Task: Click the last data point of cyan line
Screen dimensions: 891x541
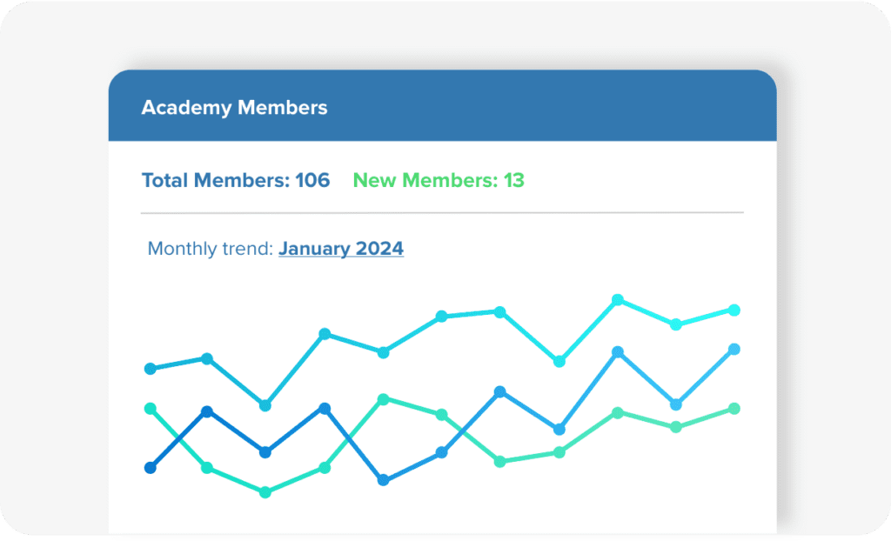Action: coord(734,310)
